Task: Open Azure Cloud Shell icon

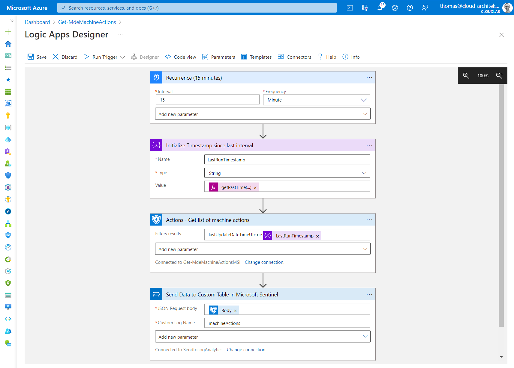Action: [350, 8]
